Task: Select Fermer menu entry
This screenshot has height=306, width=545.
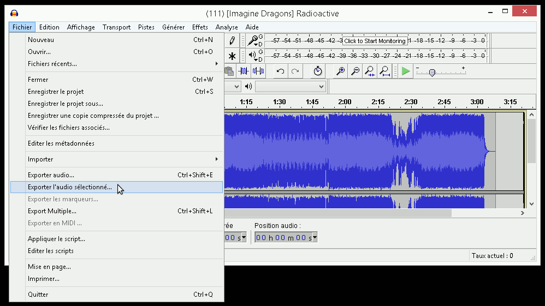Action: (x=116, y=80)
